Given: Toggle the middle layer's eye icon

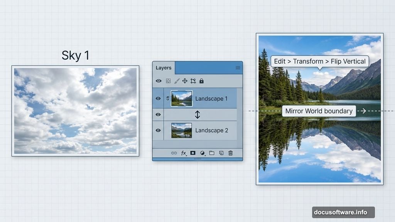Looking at the screenshot, I should (158, 114).
